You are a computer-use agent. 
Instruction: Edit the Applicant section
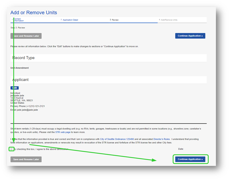click(x=15, y=88)
